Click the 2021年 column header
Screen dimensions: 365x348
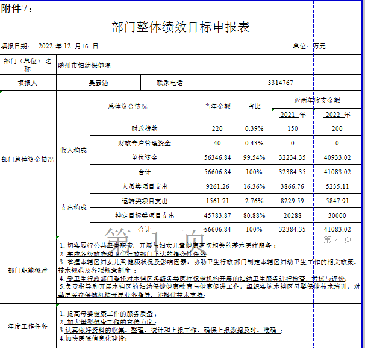tap(292, 115)
